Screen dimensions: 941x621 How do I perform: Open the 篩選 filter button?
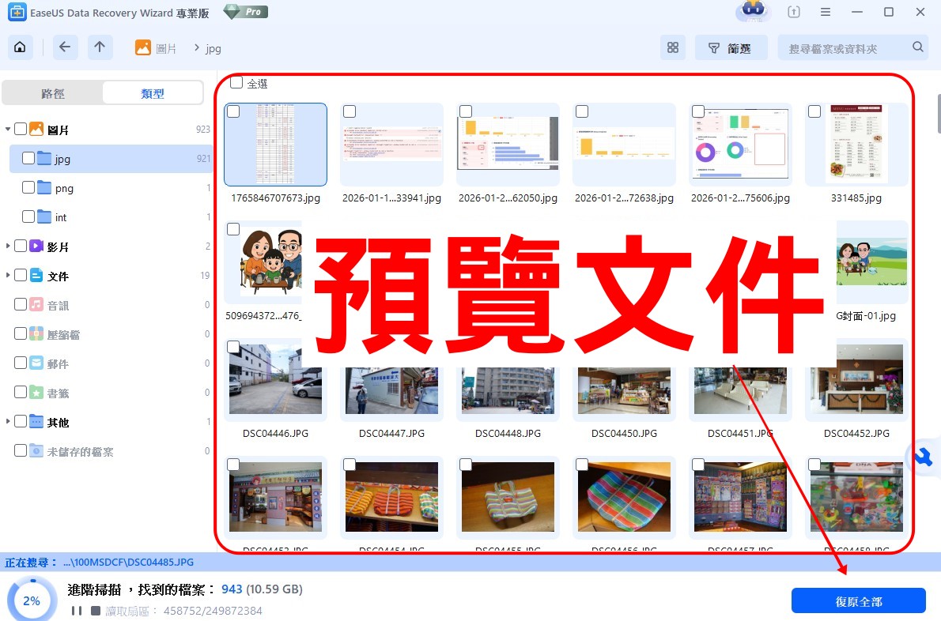(731, 48)
